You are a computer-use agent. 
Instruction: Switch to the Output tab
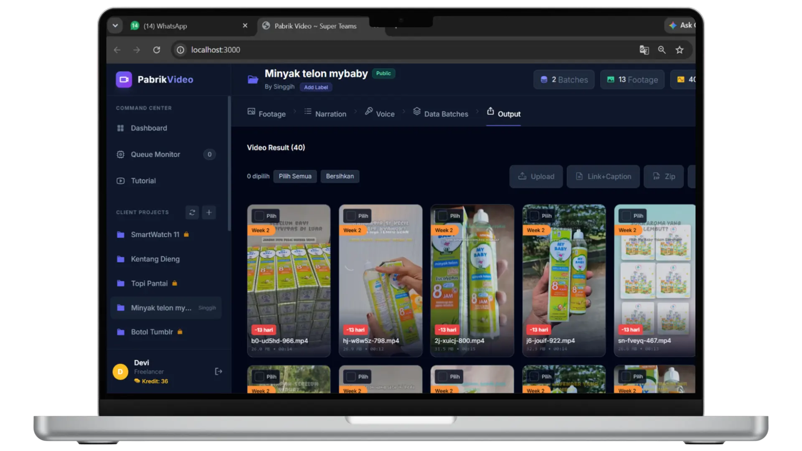(504, 114)
